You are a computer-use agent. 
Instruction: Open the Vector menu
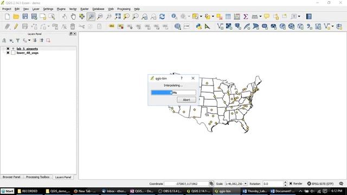[x=73, y=9]
